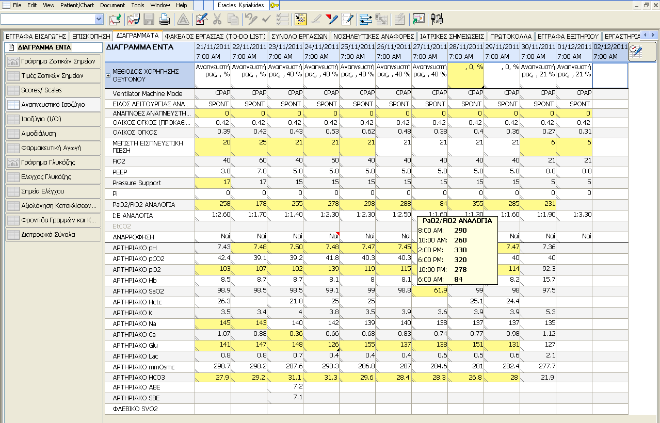
Task: Click the scissors cut icon
Action: (x=217, y=20)
